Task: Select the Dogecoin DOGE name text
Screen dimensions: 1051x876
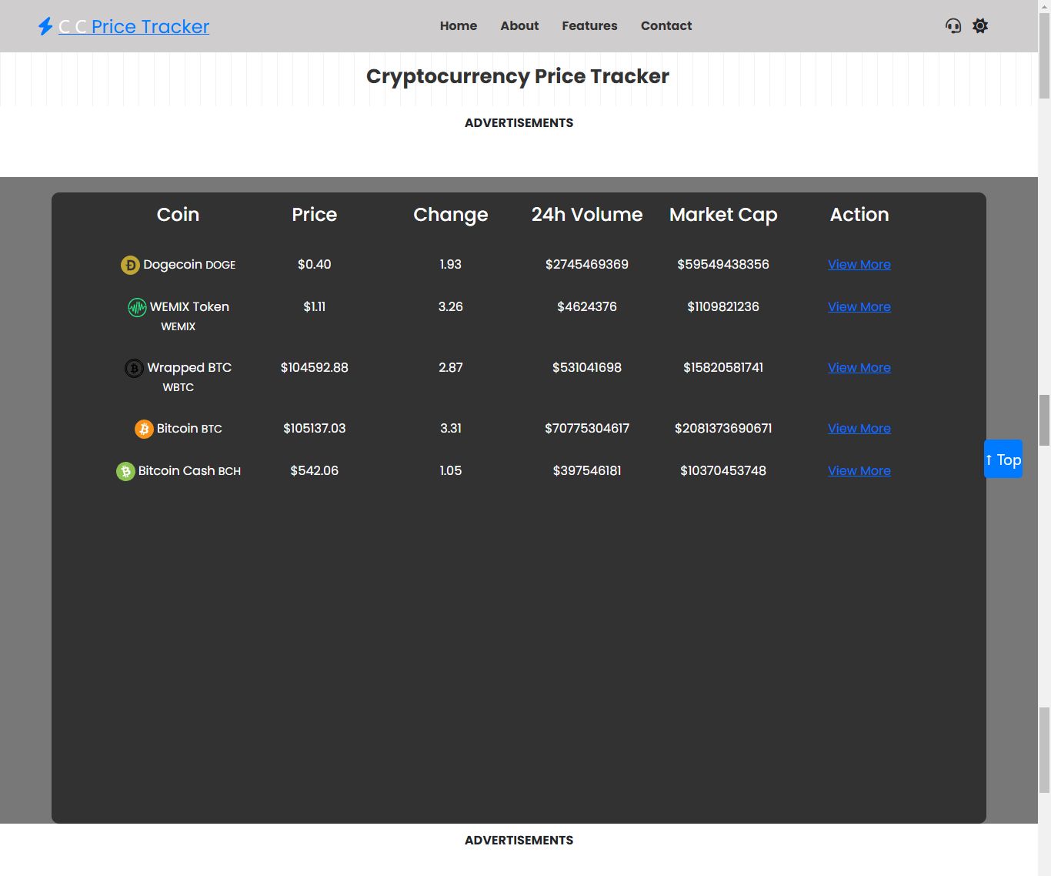Action: coord(189,265)
